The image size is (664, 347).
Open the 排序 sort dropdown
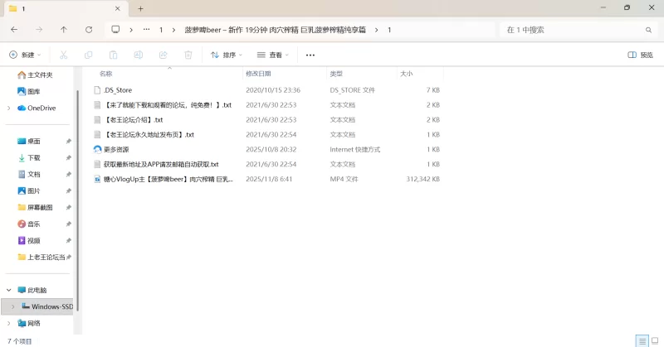pyautogui.click(x=227, y=55)
